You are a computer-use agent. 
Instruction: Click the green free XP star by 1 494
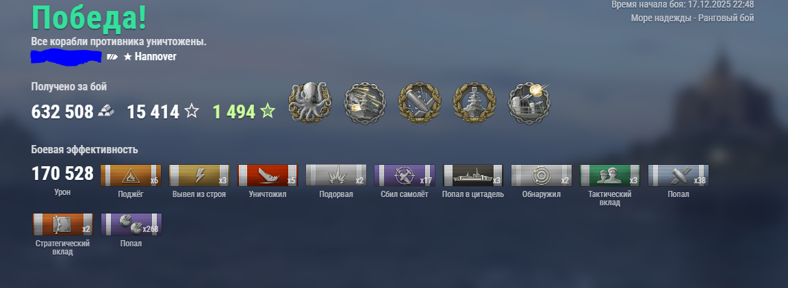[x=268, y=111]
